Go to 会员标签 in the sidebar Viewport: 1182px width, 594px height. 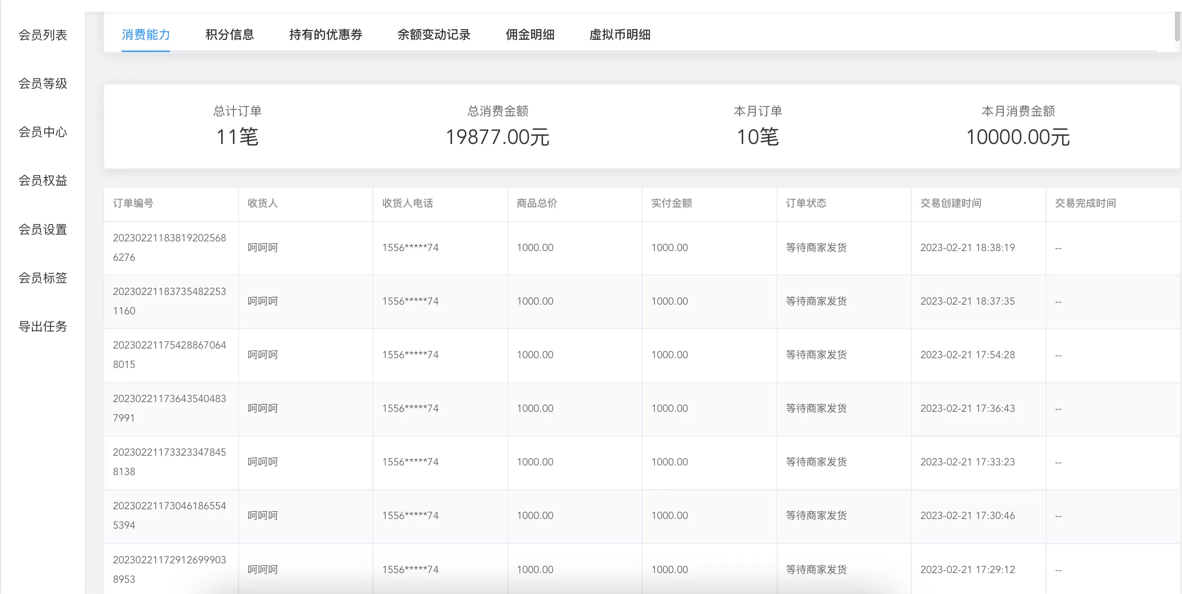click(x=43, y=278)
